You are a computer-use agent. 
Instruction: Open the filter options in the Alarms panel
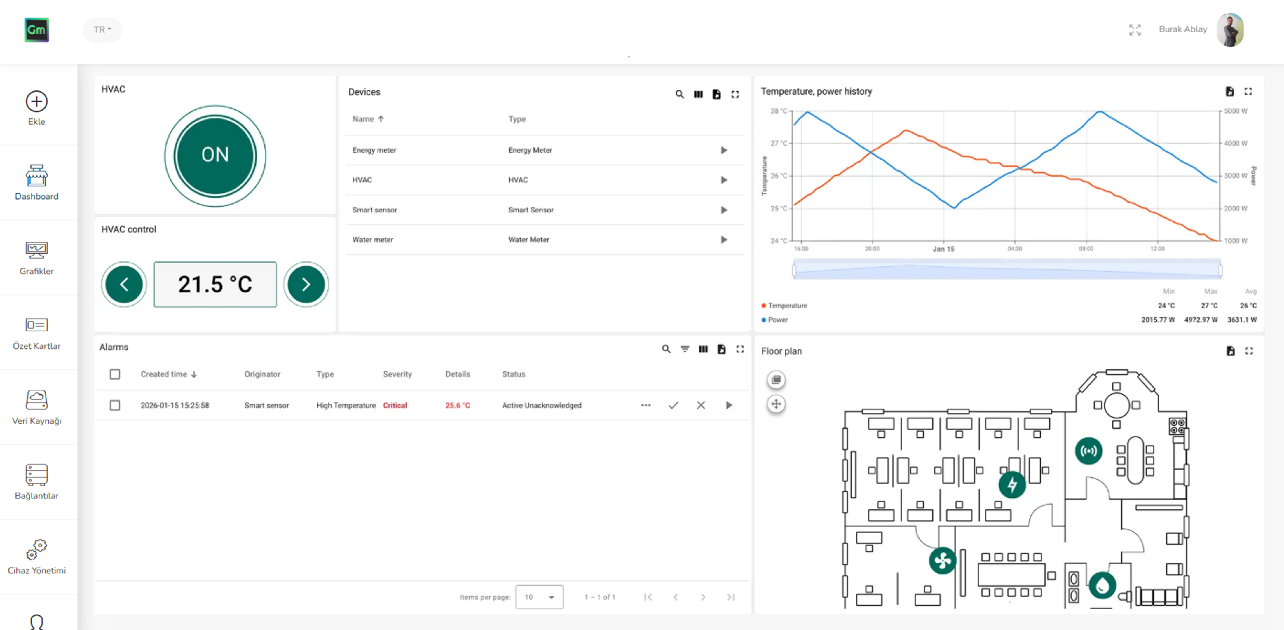[x=685, y=349]
